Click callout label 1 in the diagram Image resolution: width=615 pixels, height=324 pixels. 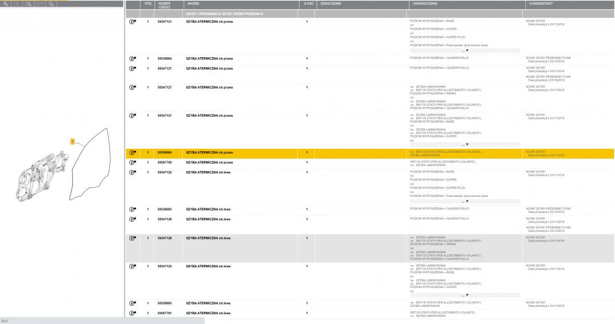(x=73, y=141)
